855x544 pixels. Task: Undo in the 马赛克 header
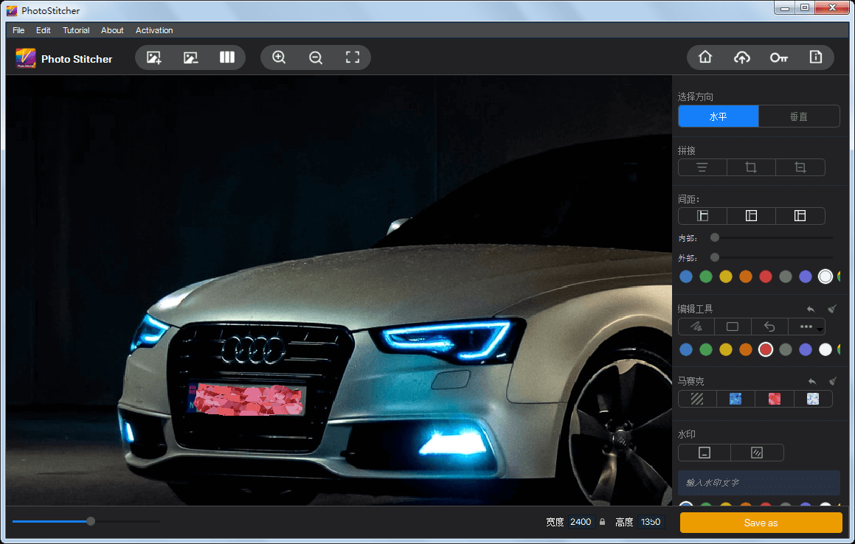[x=812, y=382]
